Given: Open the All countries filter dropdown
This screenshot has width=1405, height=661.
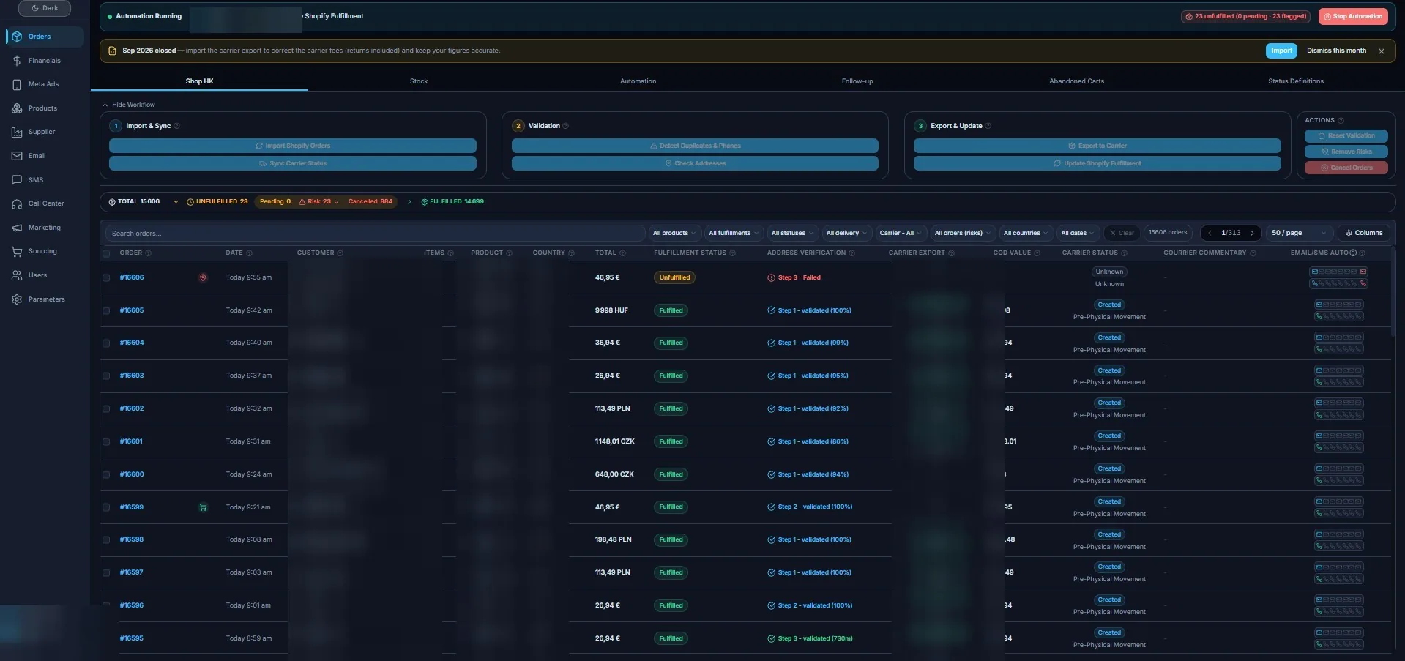Looking at the screenshot, I should click(1026, 234).
